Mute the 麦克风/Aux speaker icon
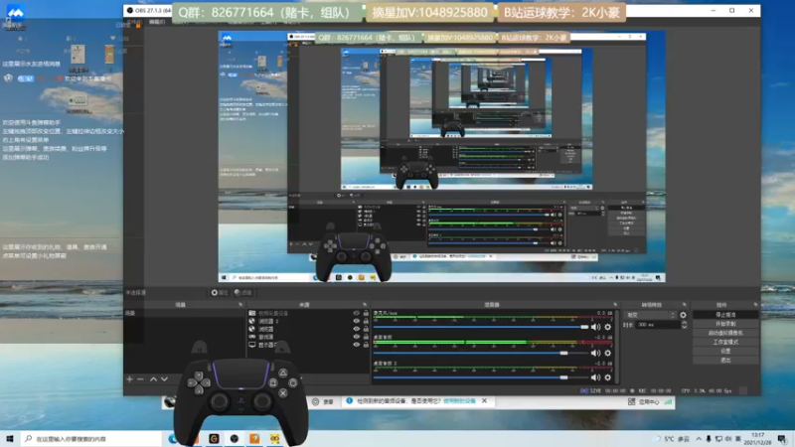 coord(595,327)
